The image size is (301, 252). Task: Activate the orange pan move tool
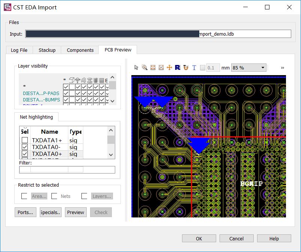coord(169,68)
